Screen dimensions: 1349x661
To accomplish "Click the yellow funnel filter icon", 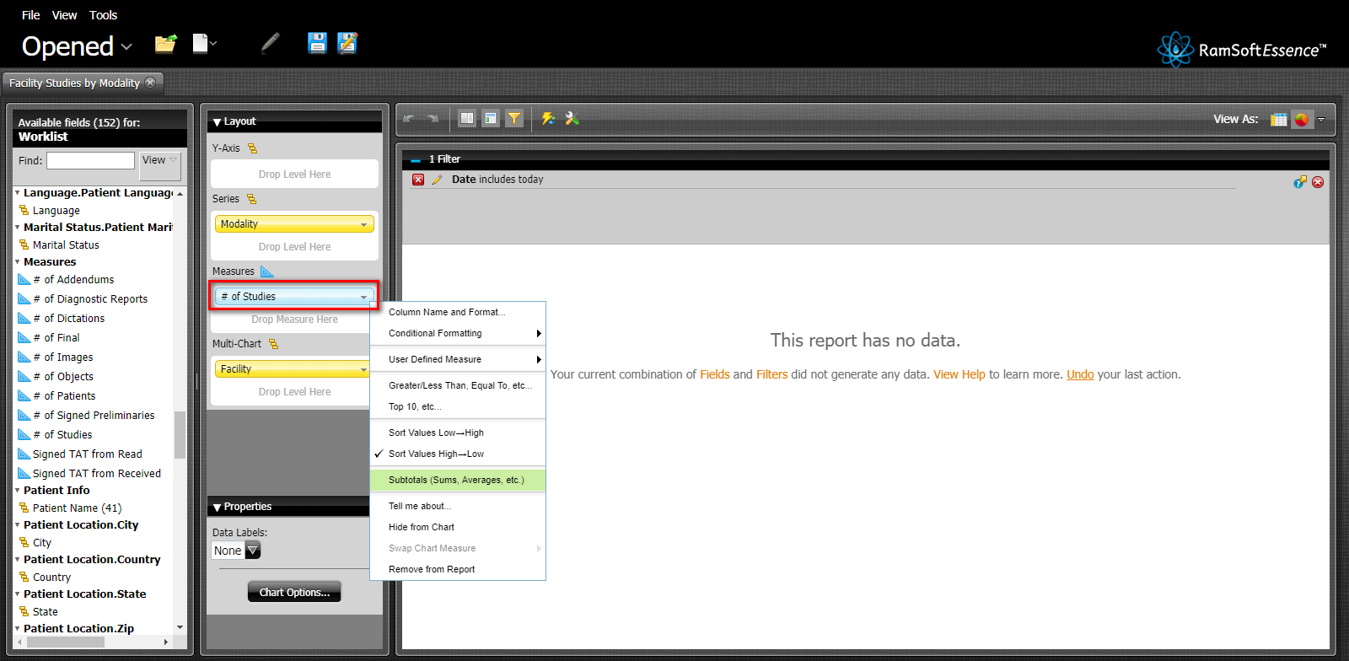I will (514, 119).
